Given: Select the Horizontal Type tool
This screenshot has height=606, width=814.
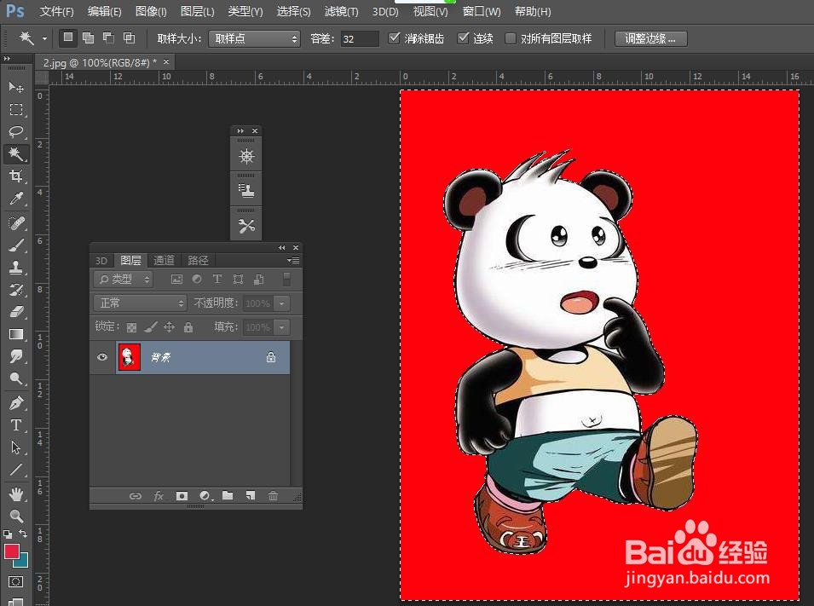Looking at the screenshot, I should pos(16,425).
